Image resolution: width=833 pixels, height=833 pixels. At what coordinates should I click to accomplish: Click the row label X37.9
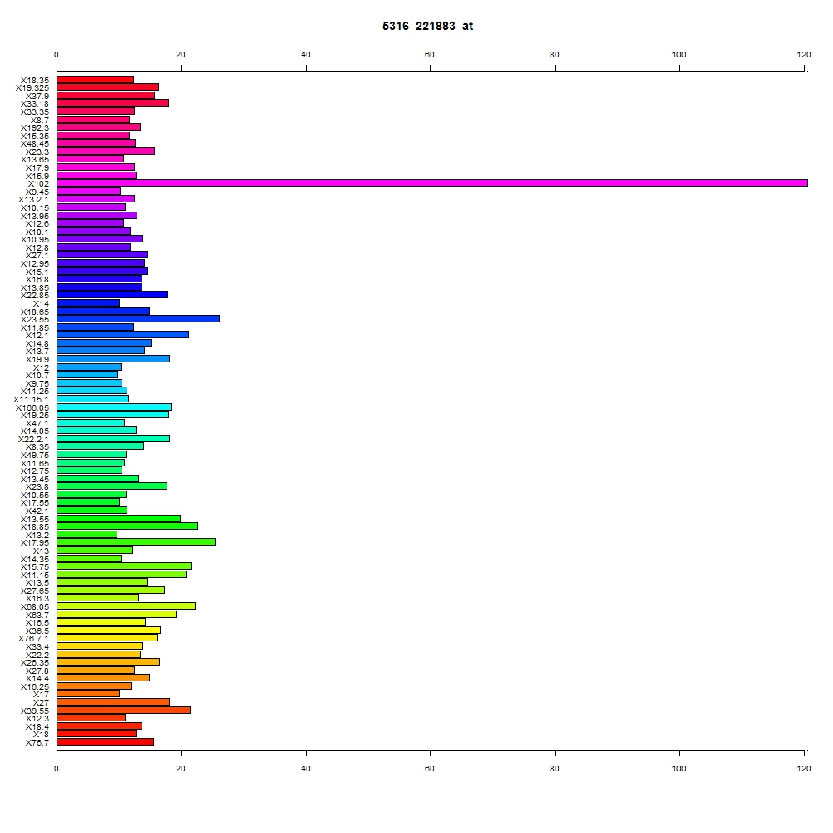[x=37, y=96]
